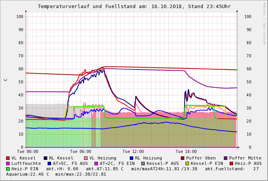Image resolution: width=268 pixels, height=181 pixels.
Task: Click the red VL Kessel legend swatch
Action: [8, 158]
